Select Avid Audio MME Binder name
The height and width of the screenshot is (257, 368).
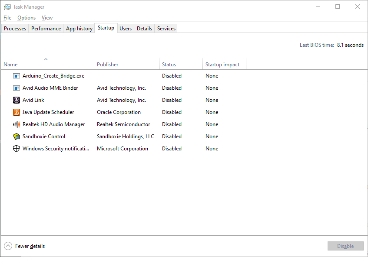click(50, 88)
